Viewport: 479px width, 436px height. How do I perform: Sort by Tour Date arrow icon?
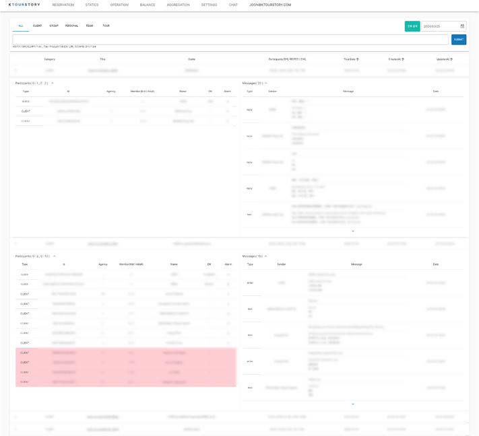point(358,59)
